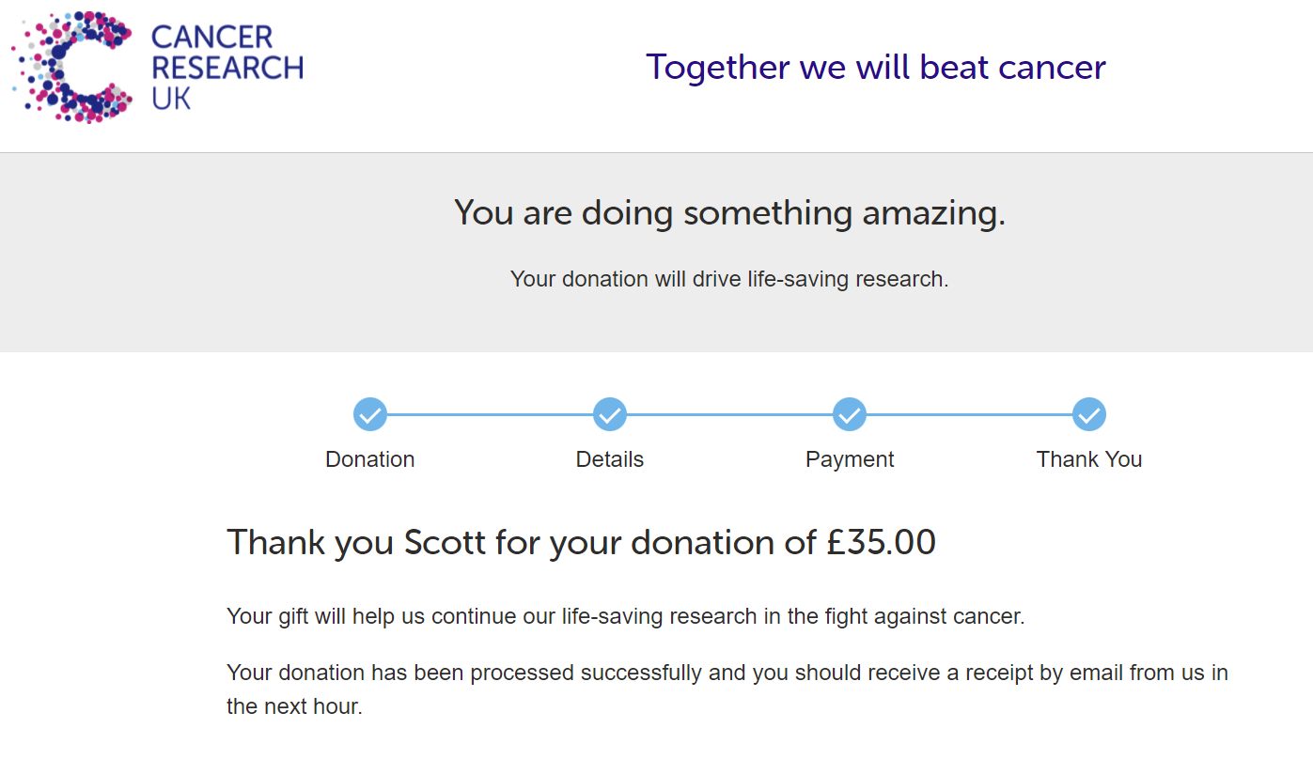Click progress line between Details and Payment

click(729, 414)
